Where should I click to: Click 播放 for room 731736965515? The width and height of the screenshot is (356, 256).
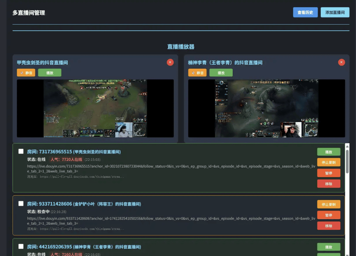pos(328,152)
